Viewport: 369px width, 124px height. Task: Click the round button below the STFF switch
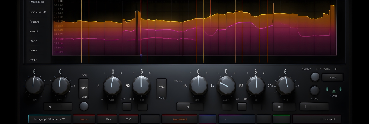[x=84, y=106]
